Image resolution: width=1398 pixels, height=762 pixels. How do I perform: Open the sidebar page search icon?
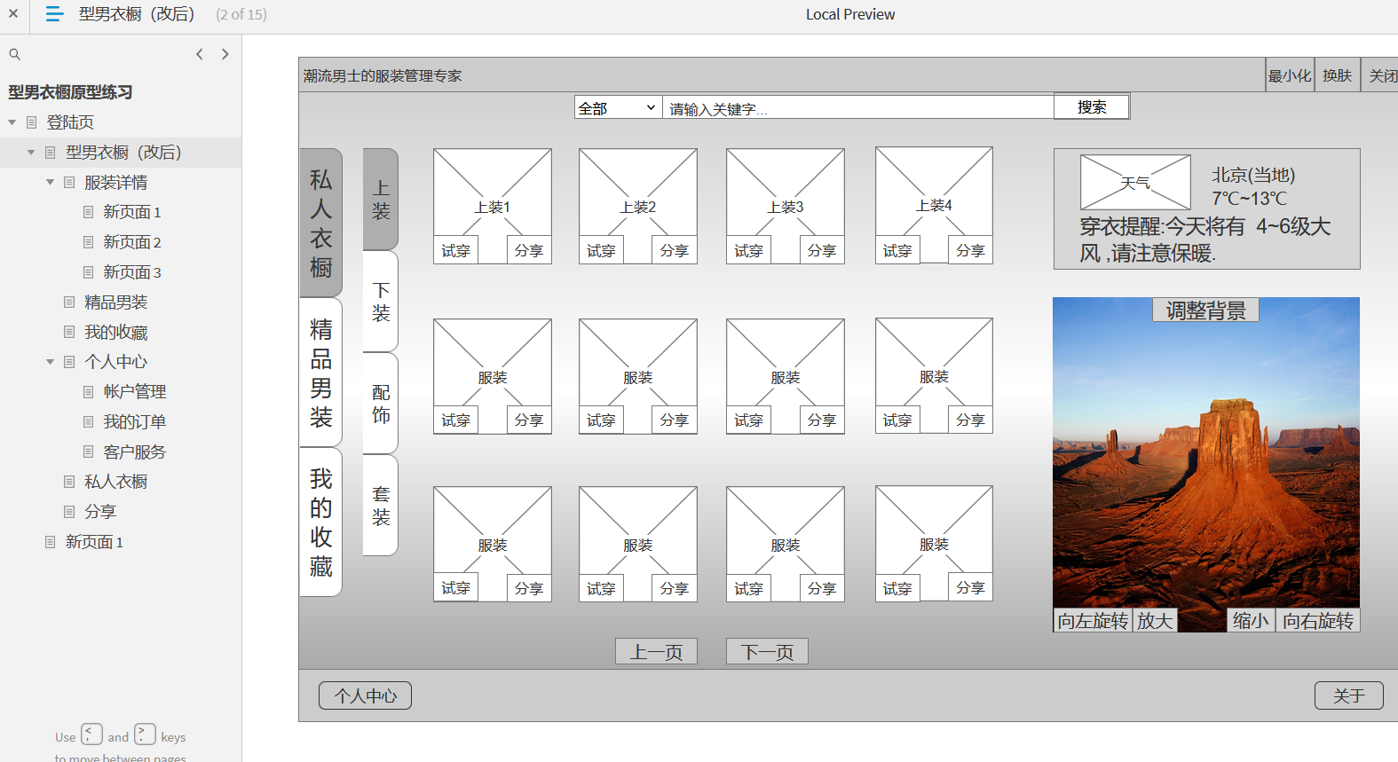click(14, 54)
